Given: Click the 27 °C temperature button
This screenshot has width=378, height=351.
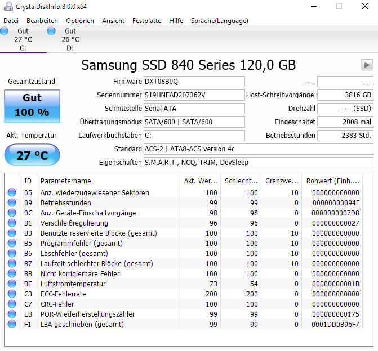Looking at the screenshot, I should [x=32, y=155].
